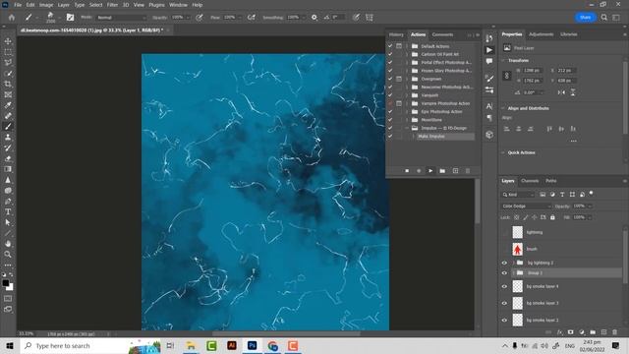Open brush Mode dropdown in options bar
Image resolution: width=629 pixels, height=354 pixels.
(121, 18)
